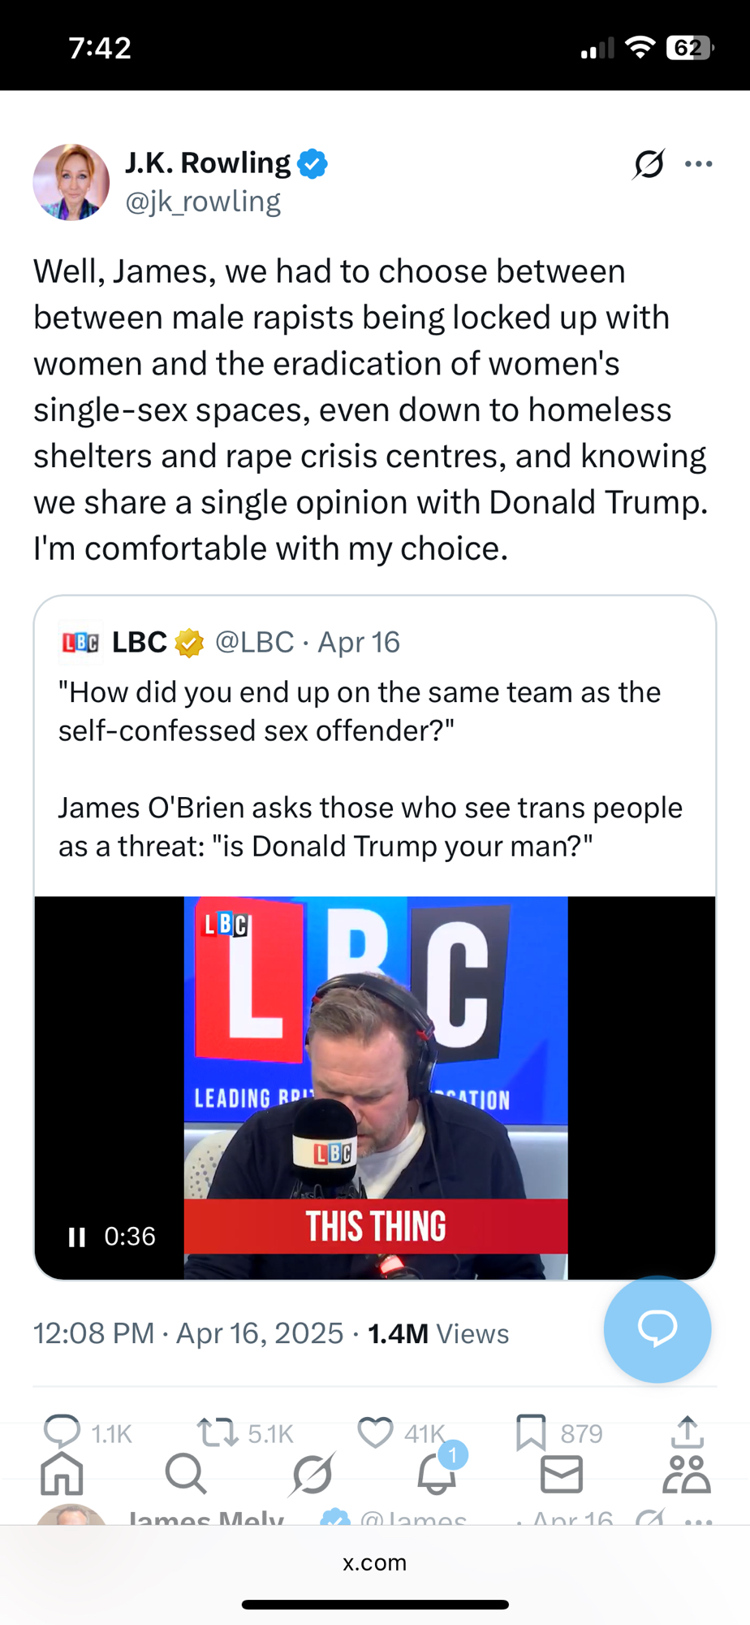Viewport: 750px width, 1625px height.
Task: Open the LBC video player
Action: tap(375, 1087)
